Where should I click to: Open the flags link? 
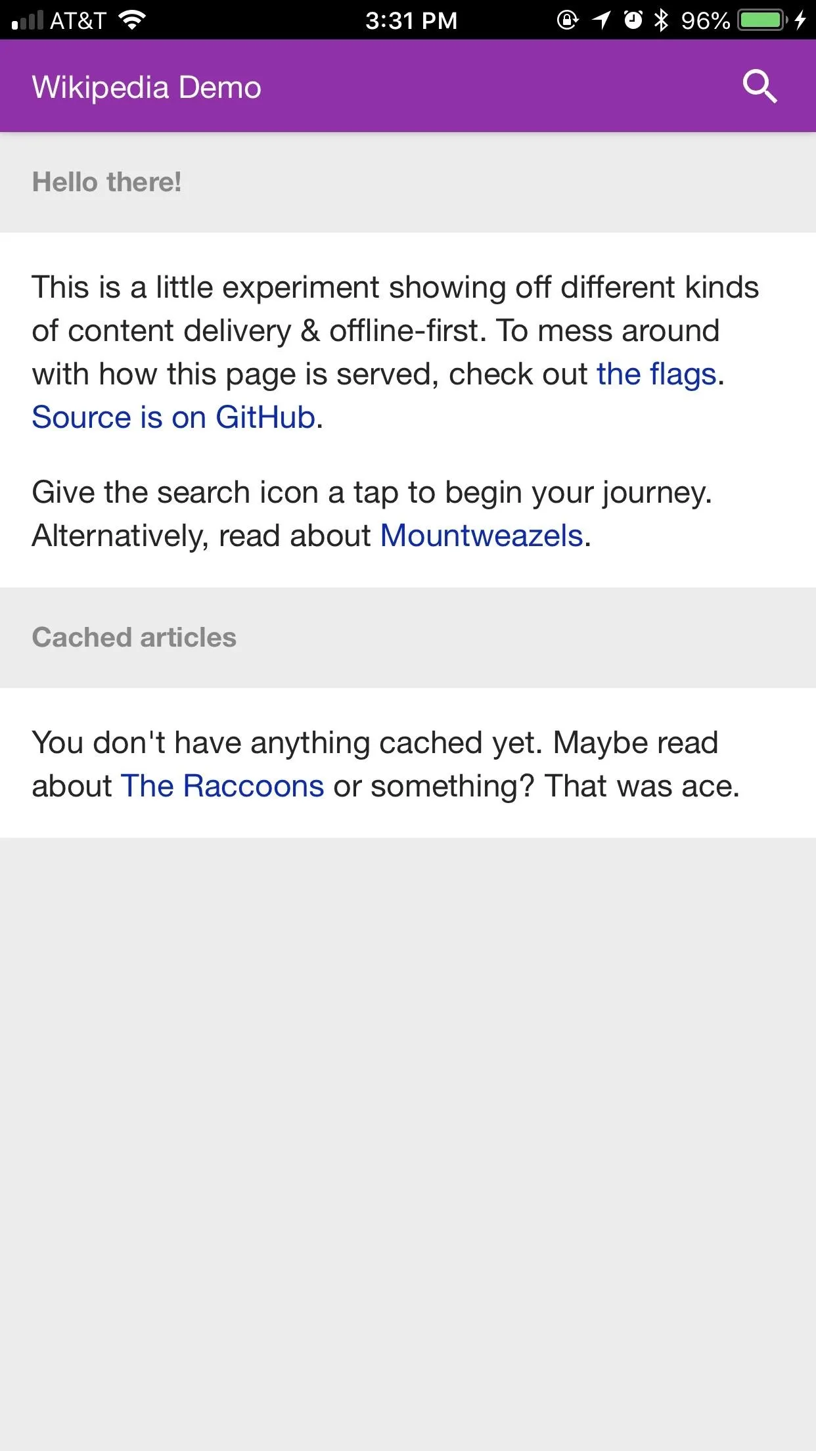pos(656,374)
